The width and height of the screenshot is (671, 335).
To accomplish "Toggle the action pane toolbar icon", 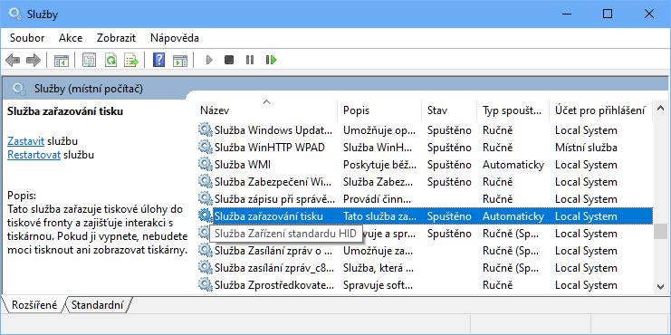I will click(180, 61).
